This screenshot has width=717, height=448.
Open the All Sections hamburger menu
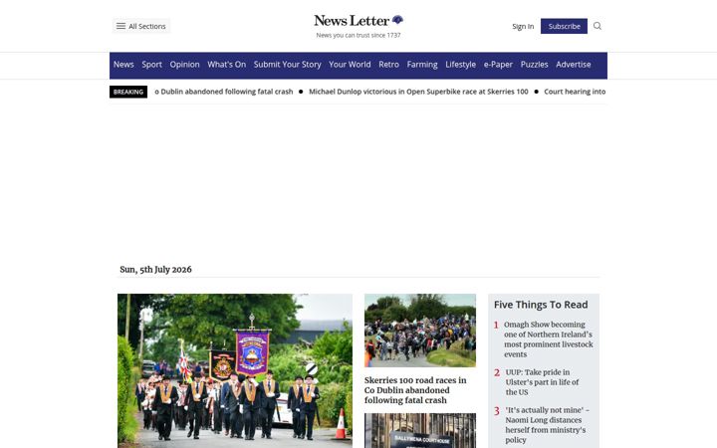coord(141,26)
